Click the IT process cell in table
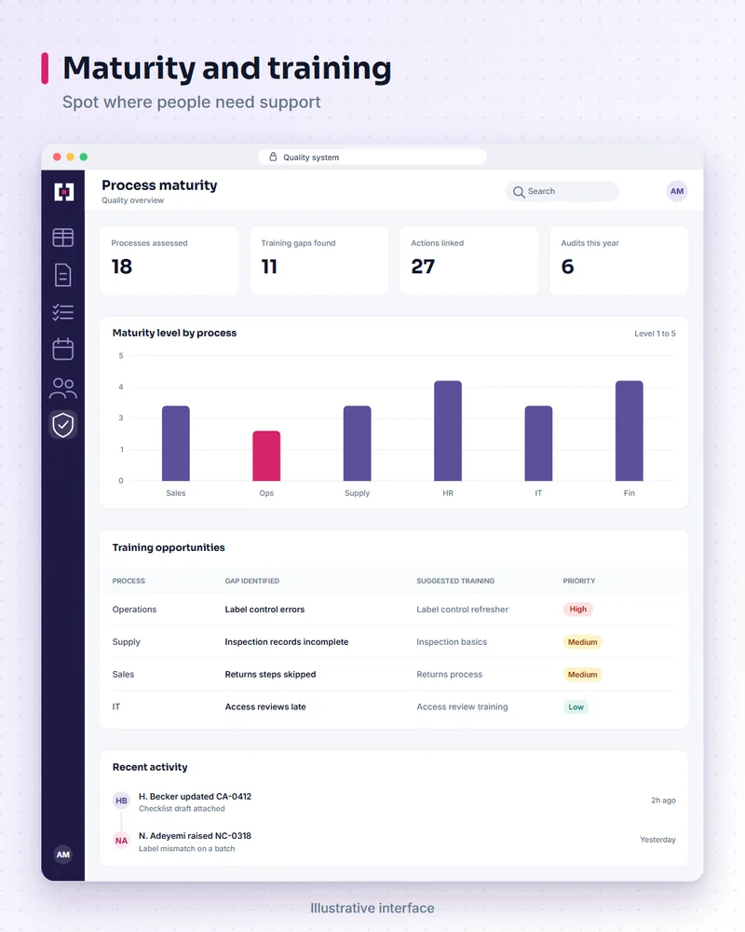Viewport: 745px width, 932px height. [x=115, y=706]
